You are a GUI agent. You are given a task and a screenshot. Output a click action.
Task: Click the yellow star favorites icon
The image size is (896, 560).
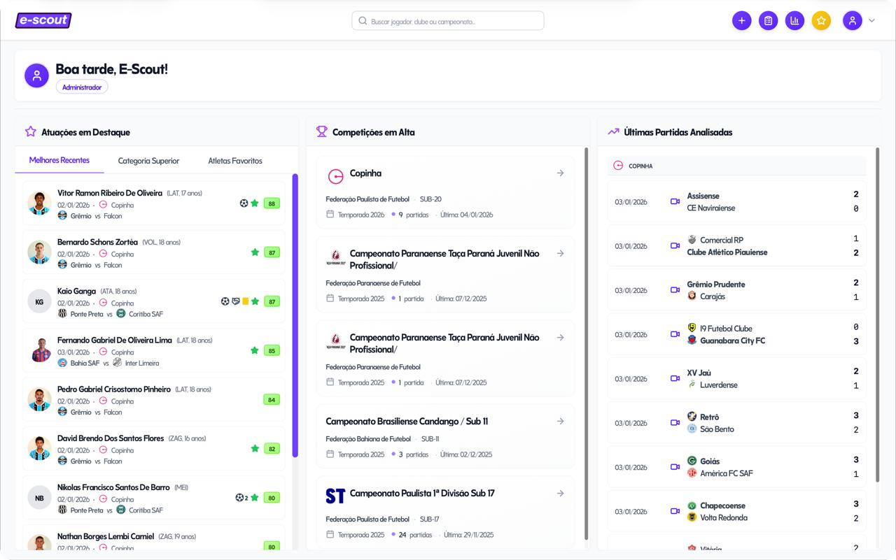point(821,21)
